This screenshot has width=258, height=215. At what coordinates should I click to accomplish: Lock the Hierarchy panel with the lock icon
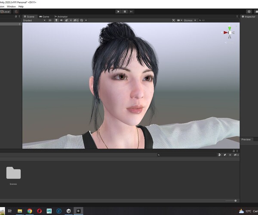(16, 16)
